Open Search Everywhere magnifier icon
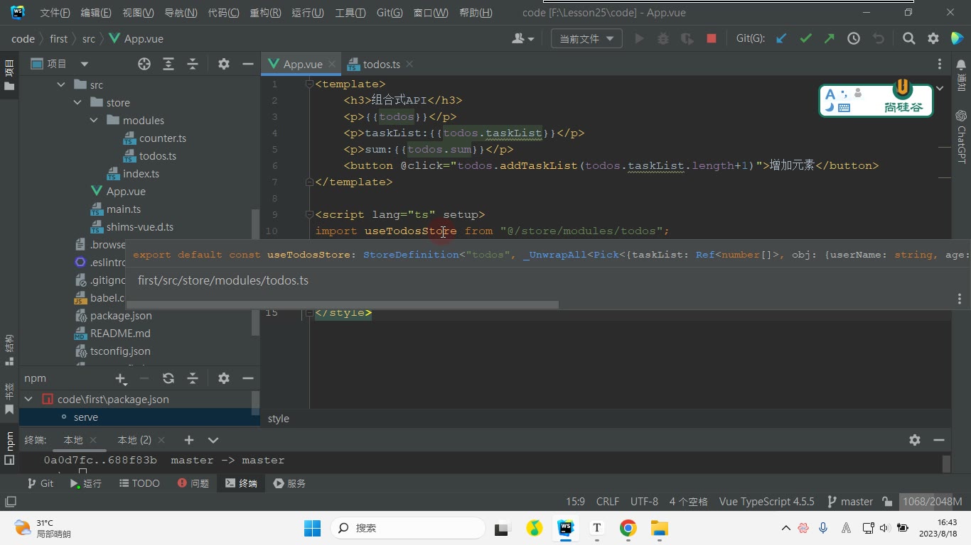Screen dimensions: 971x545 coord(908,39)
